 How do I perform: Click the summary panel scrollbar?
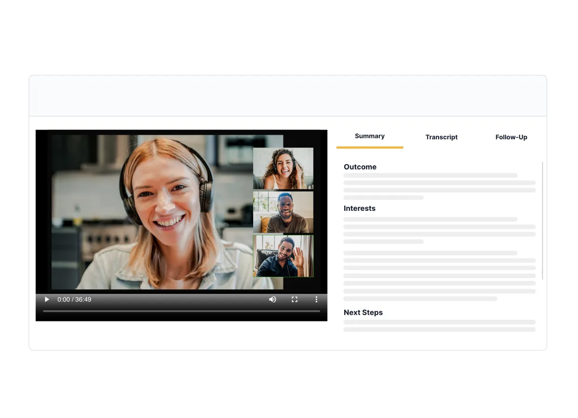coord(542,221)
